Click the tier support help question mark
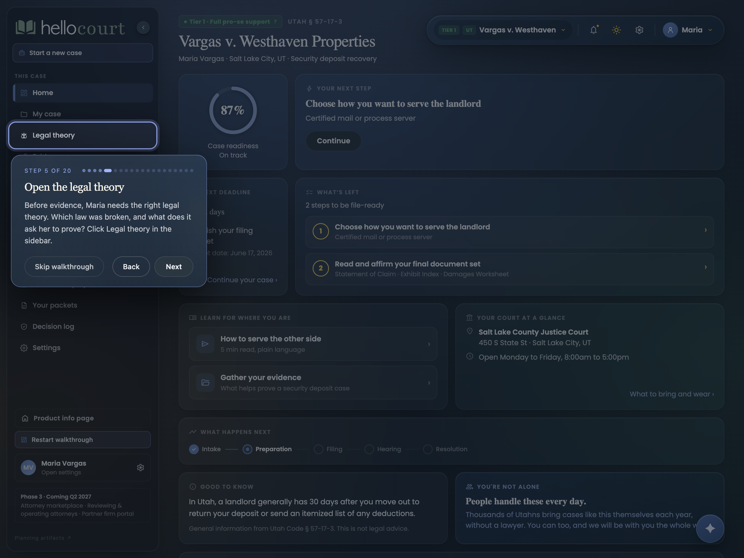The width and height of the screenshot is (744, 558). click(275, 22)
